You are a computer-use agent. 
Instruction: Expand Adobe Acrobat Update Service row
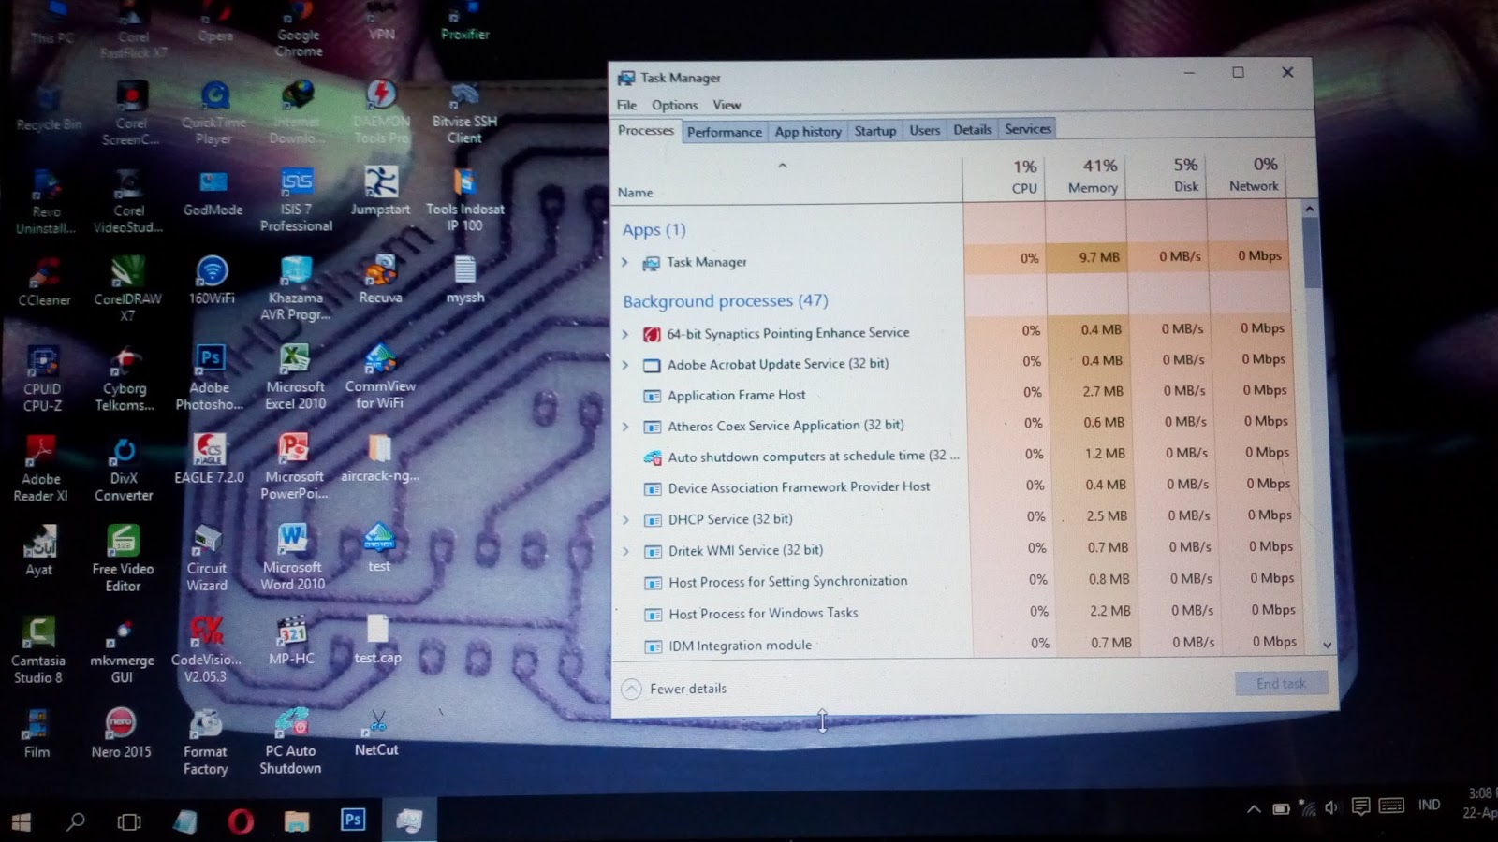point(625,365)
